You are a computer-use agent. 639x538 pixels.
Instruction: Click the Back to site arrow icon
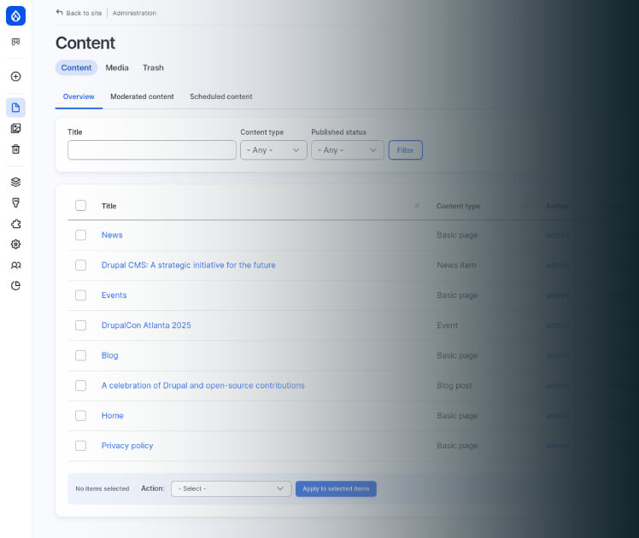click(x=60, y=13)
